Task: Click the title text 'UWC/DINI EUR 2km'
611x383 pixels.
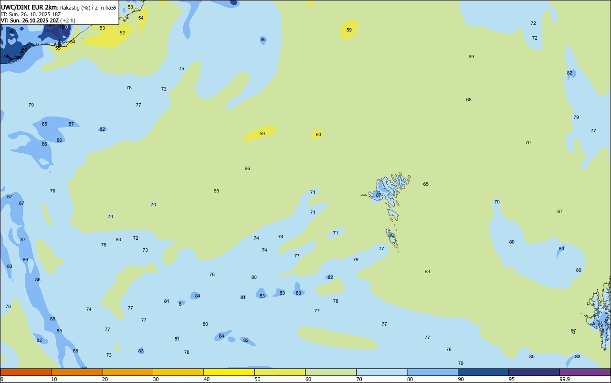Action: coord(29,7)
